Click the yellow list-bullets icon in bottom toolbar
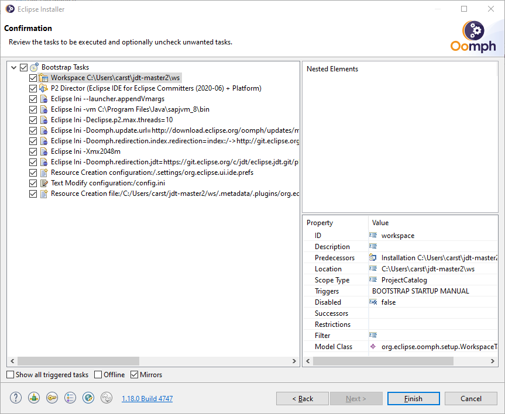Screen dimensions: 505x414 click(x=70, y=398)
